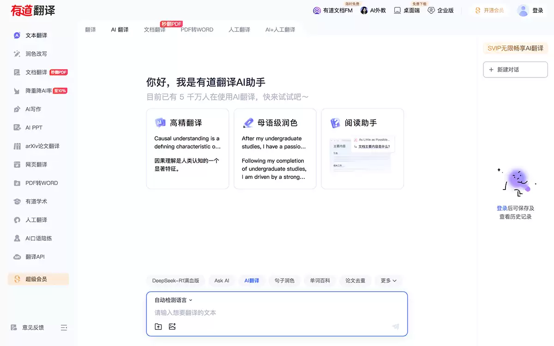Switch to the PDF转WORD top tab
The image size is (554, 346).
(x=197, y=30)
